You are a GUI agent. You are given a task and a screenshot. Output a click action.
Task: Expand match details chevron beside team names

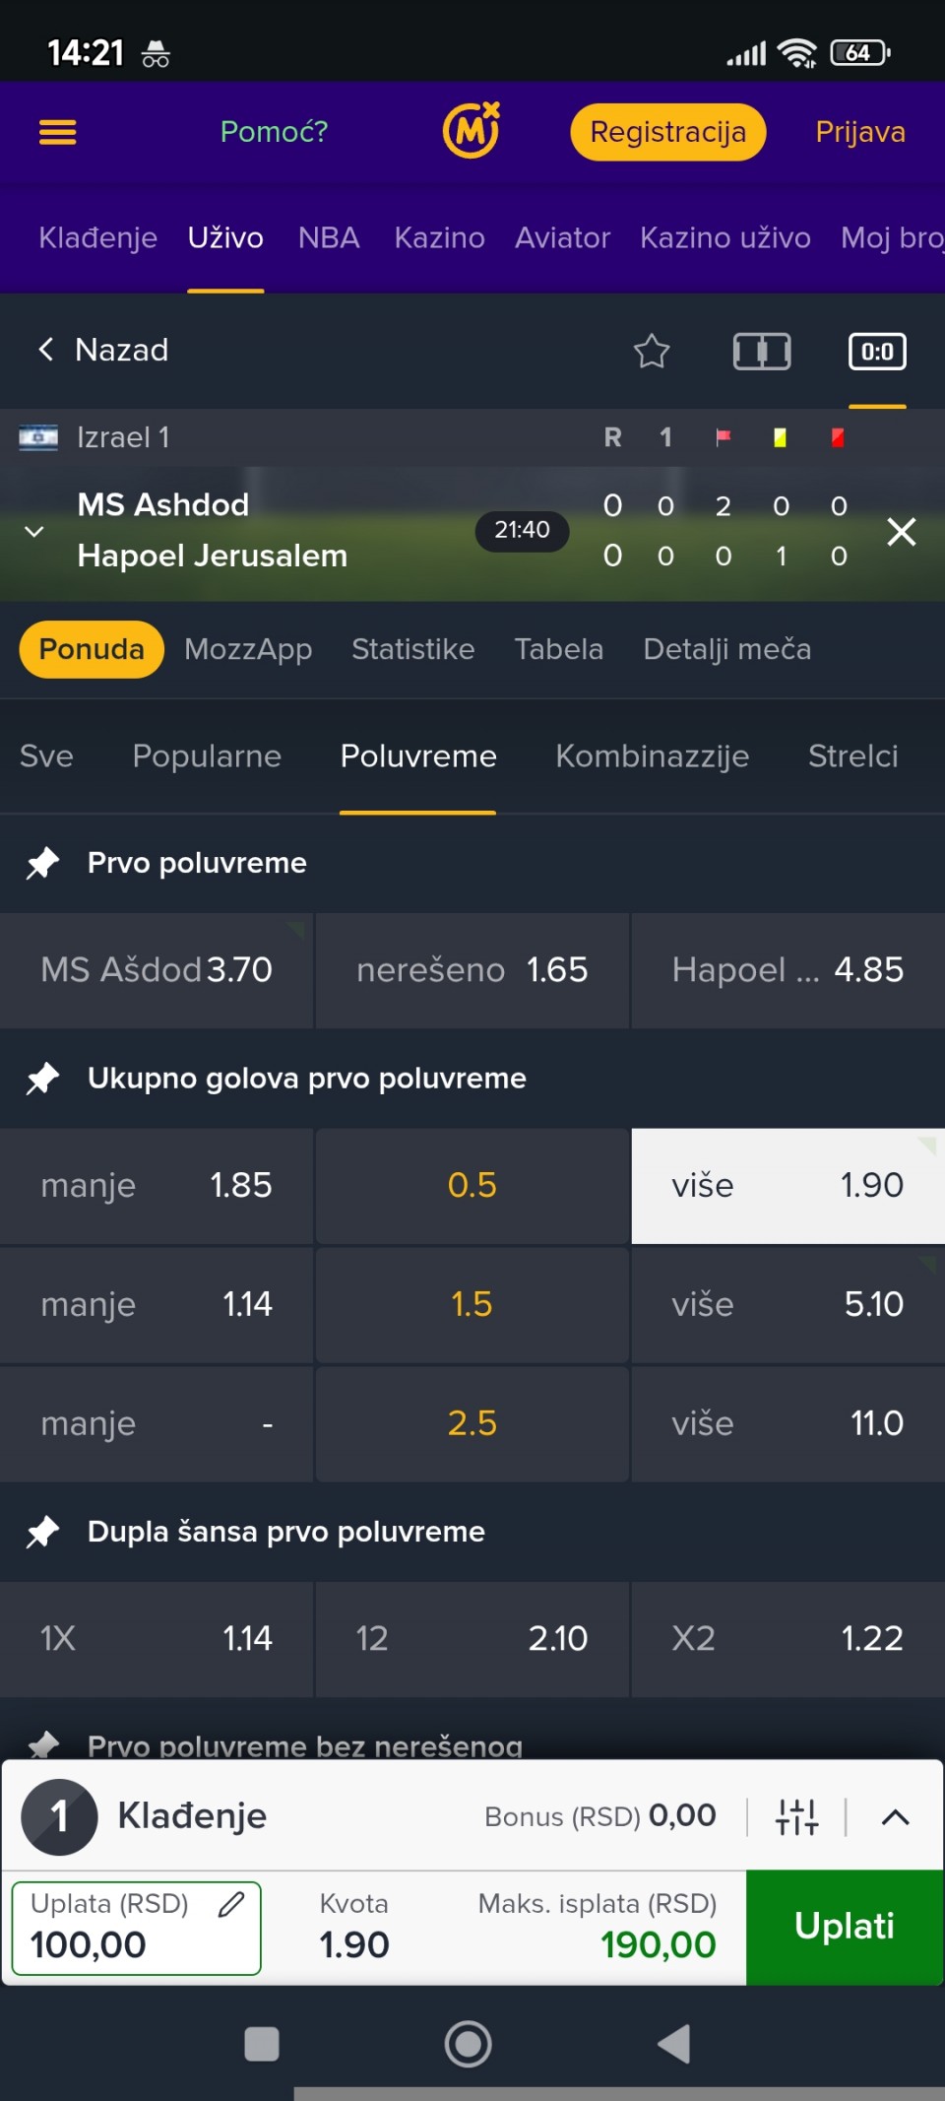(x=34, y=531)
